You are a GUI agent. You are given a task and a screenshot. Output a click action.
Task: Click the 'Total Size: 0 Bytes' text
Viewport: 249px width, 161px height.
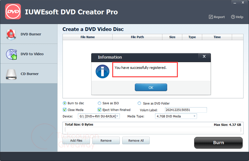click(79, 125)
